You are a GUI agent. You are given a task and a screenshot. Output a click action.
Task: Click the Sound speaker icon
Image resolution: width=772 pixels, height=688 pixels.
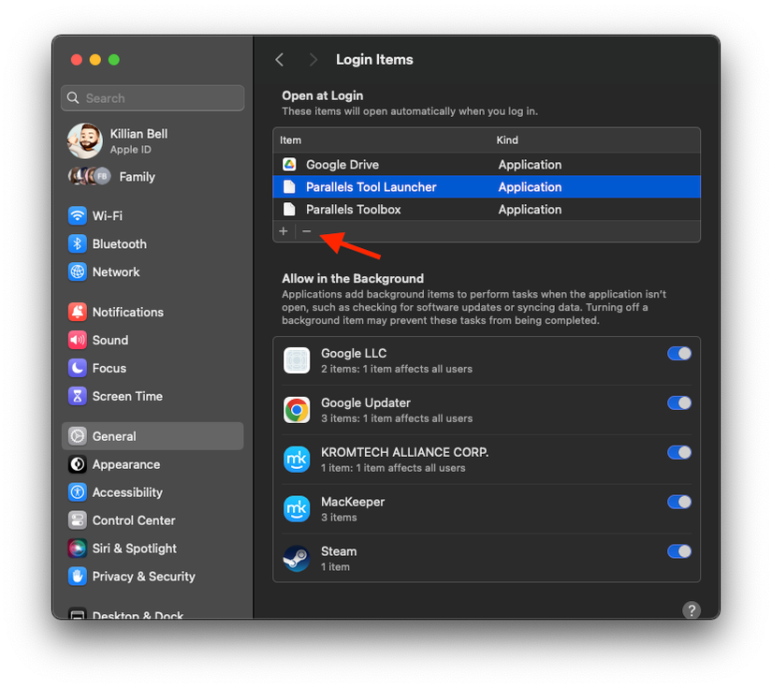coord(76,340)
